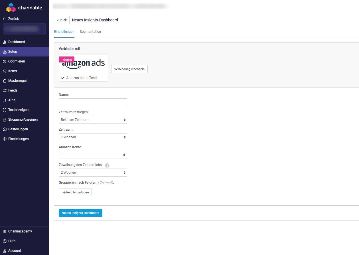Open the Account menu text

point(15,251)
